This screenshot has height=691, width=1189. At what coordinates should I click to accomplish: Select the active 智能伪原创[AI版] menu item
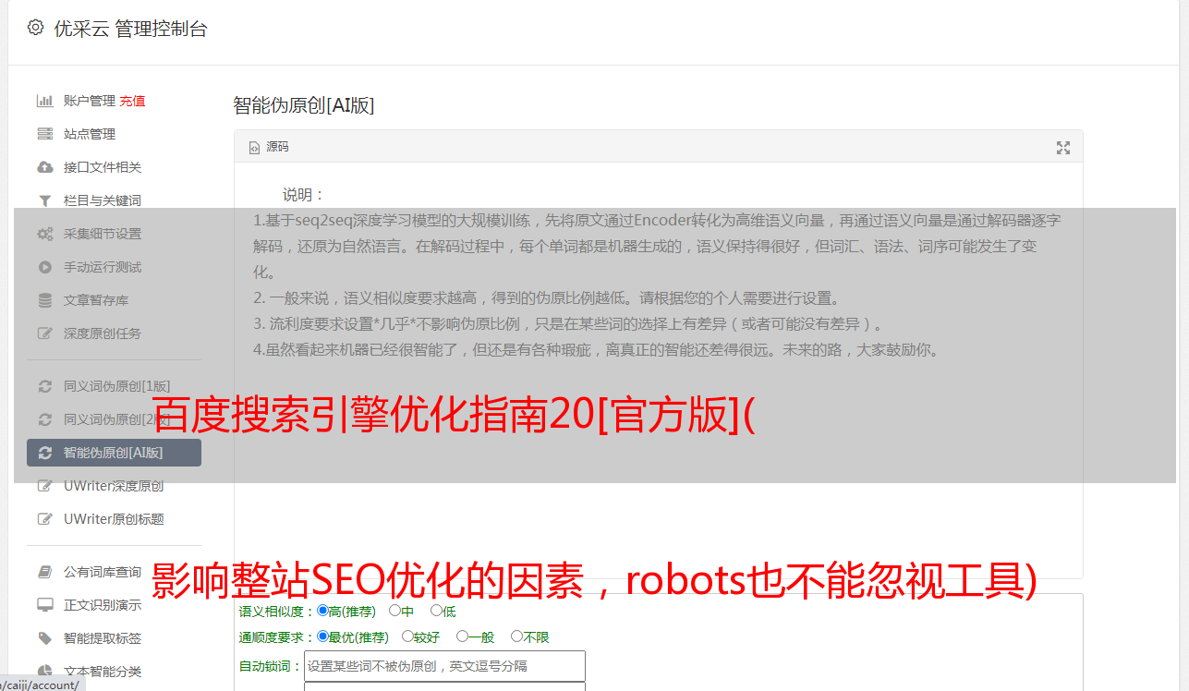(114, 453)
